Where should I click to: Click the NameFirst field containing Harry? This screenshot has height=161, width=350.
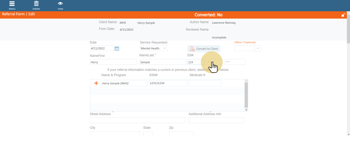point(113,62)
